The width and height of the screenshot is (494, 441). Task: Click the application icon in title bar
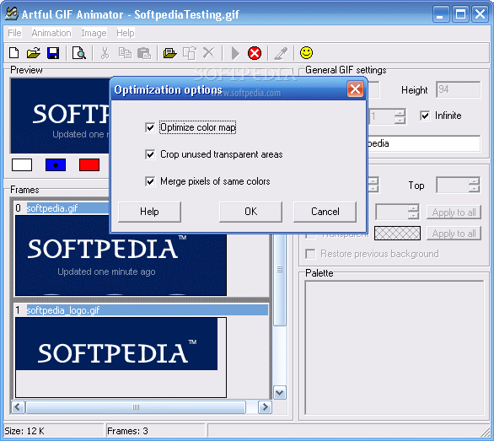pos(12,13)
